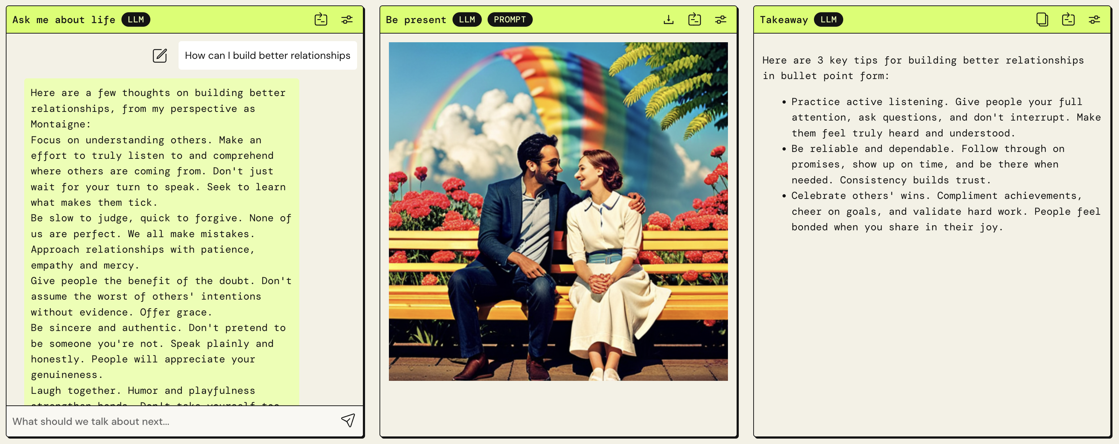Open settings sliders in Ask me about life panel

click(x=347, y=19)
